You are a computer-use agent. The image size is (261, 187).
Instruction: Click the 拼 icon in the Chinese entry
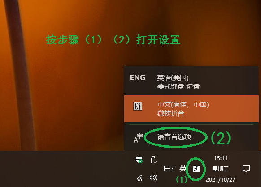138,106
